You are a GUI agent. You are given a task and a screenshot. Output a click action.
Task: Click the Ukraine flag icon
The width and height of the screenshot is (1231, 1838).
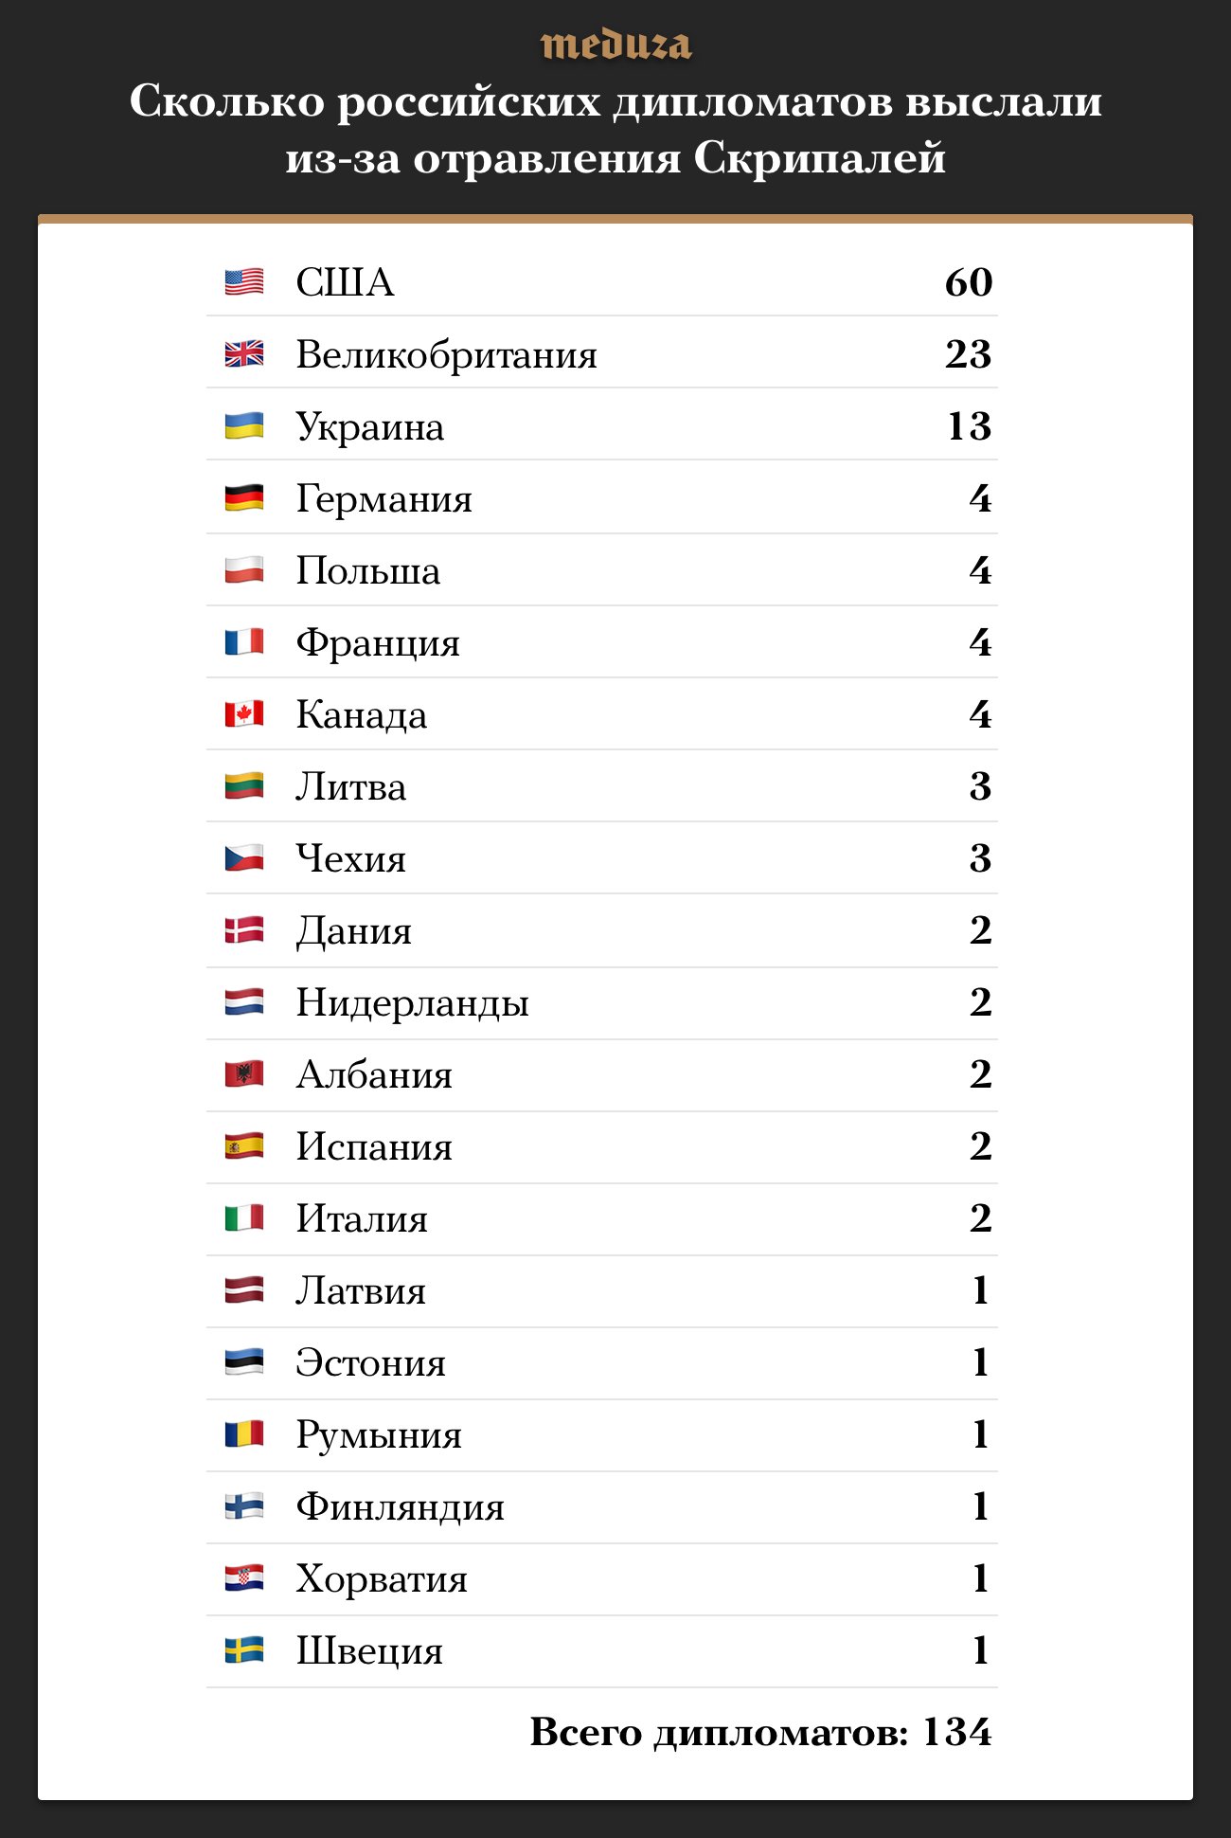click(244, 425)
